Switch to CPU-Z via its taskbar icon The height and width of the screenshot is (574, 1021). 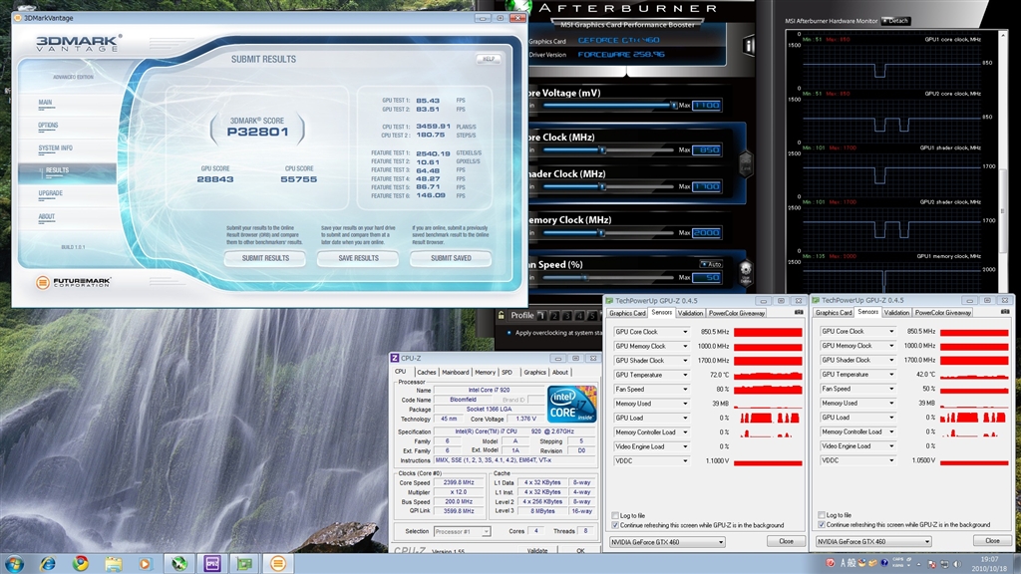click(212, 564)
